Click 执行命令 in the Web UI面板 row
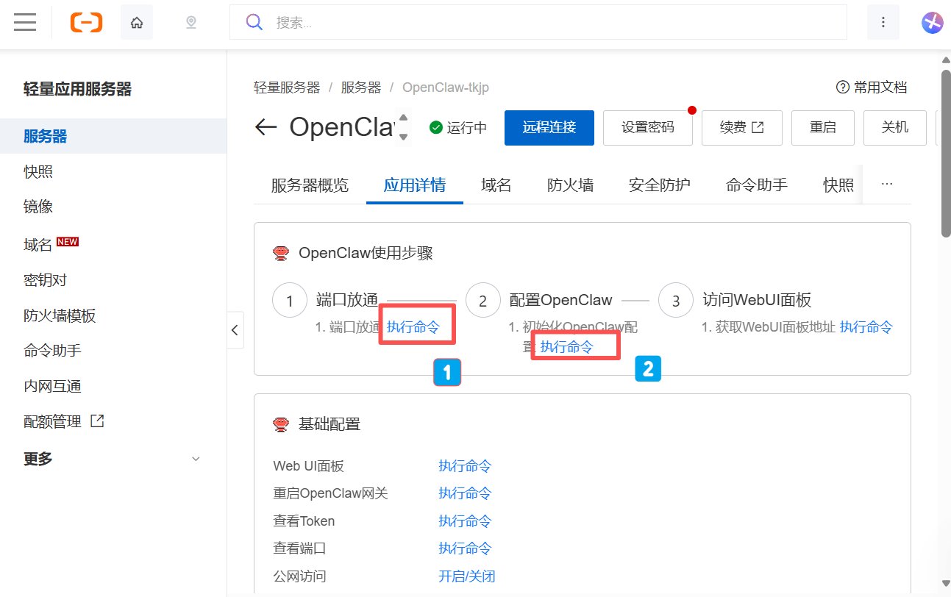This screenshot has height=597, width=951. click(465, 465)
